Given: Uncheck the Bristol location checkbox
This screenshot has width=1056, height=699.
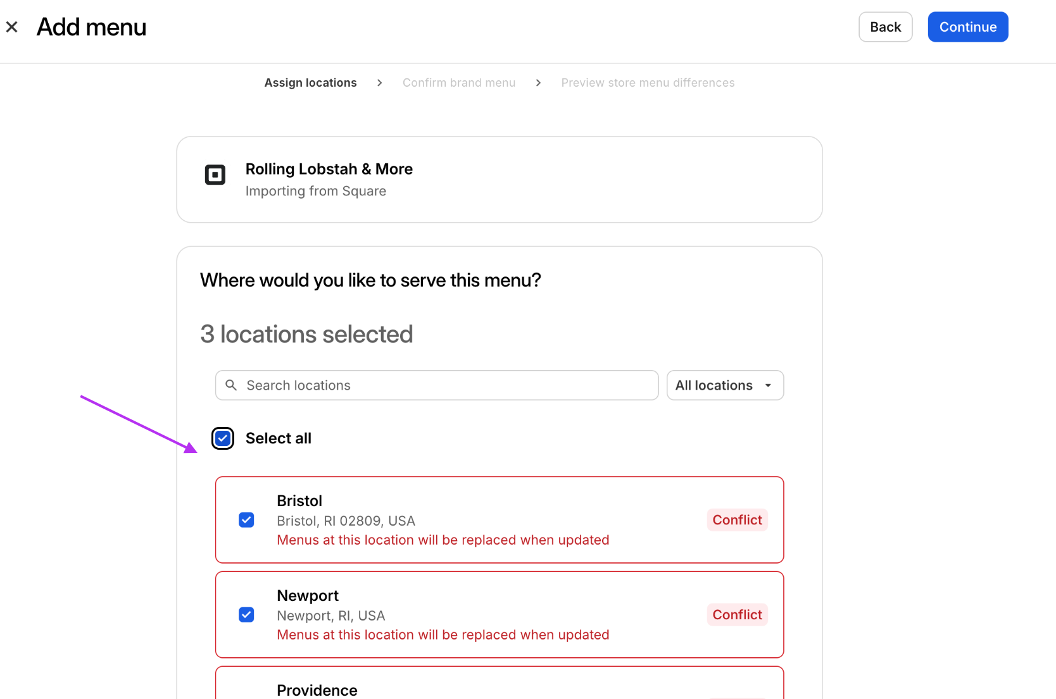Looking at the screenshot, I should pos(246,520).
